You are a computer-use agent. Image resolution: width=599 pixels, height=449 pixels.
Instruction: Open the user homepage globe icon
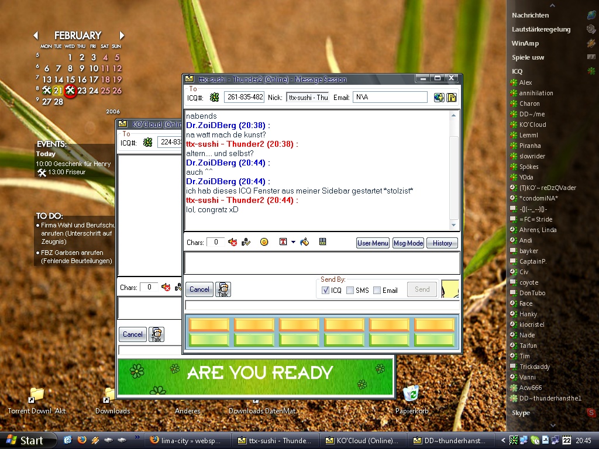(x=439, y=97)
